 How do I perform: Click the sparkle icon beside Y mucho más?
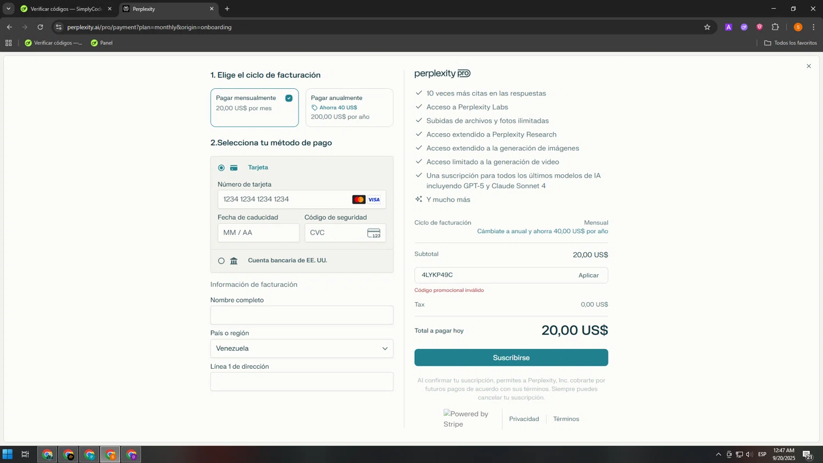(x=419, y=199)
